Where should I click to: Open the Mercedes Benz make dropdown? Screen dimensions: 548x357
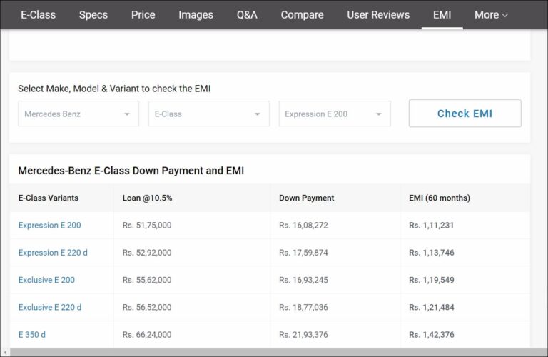[78, 114]
